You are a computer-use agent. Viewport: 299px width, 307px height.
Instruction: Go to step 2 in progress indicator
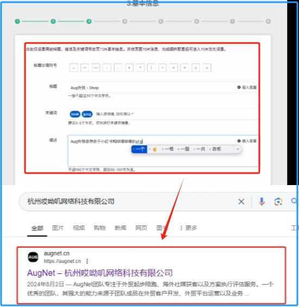[53, 21]
